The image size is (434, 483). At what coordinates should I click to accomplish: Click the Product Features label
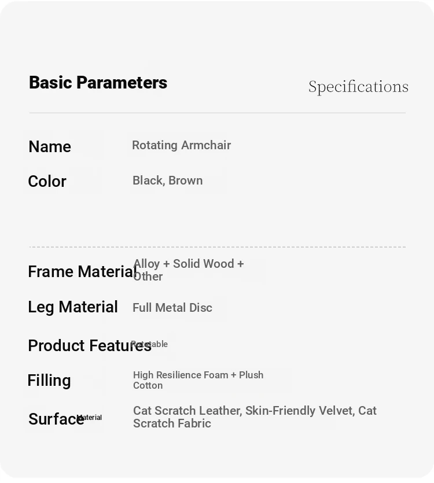[x=90, y=345]
